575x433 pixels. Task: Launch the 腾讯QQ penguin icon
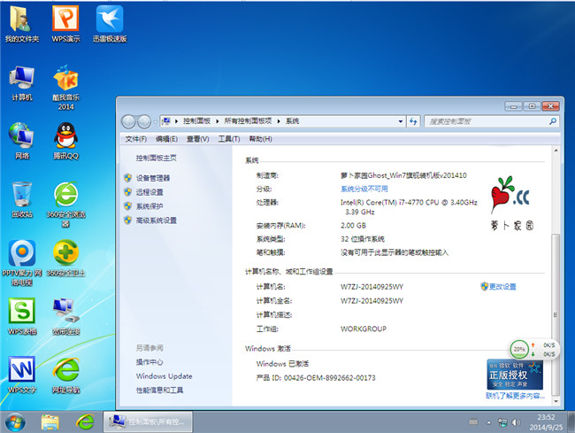pyautogui.click(x=65, y=142)
